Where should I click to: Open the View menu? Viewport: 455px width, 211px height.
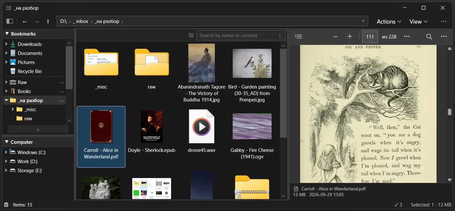pyautogui.click(x=418, y=22)
